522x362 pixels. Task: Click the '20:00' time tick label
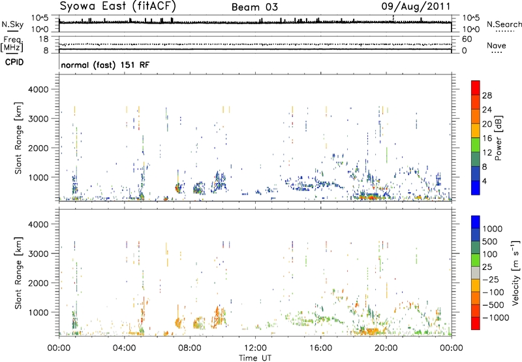386,348
